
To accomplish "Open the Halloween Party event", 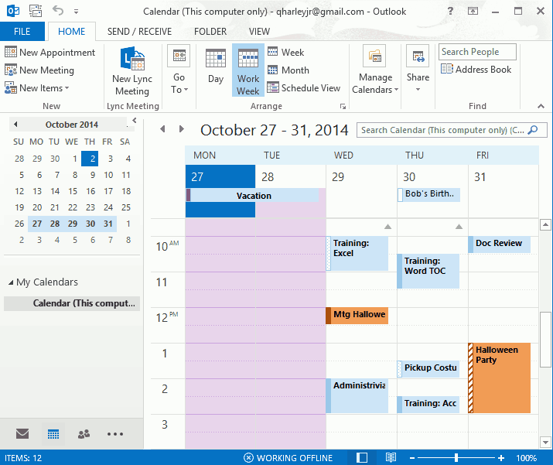I will (x=500, y=378).
